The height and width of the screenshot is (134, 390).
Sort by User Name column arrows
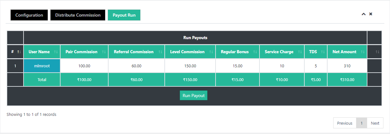[x=56, y=52]
